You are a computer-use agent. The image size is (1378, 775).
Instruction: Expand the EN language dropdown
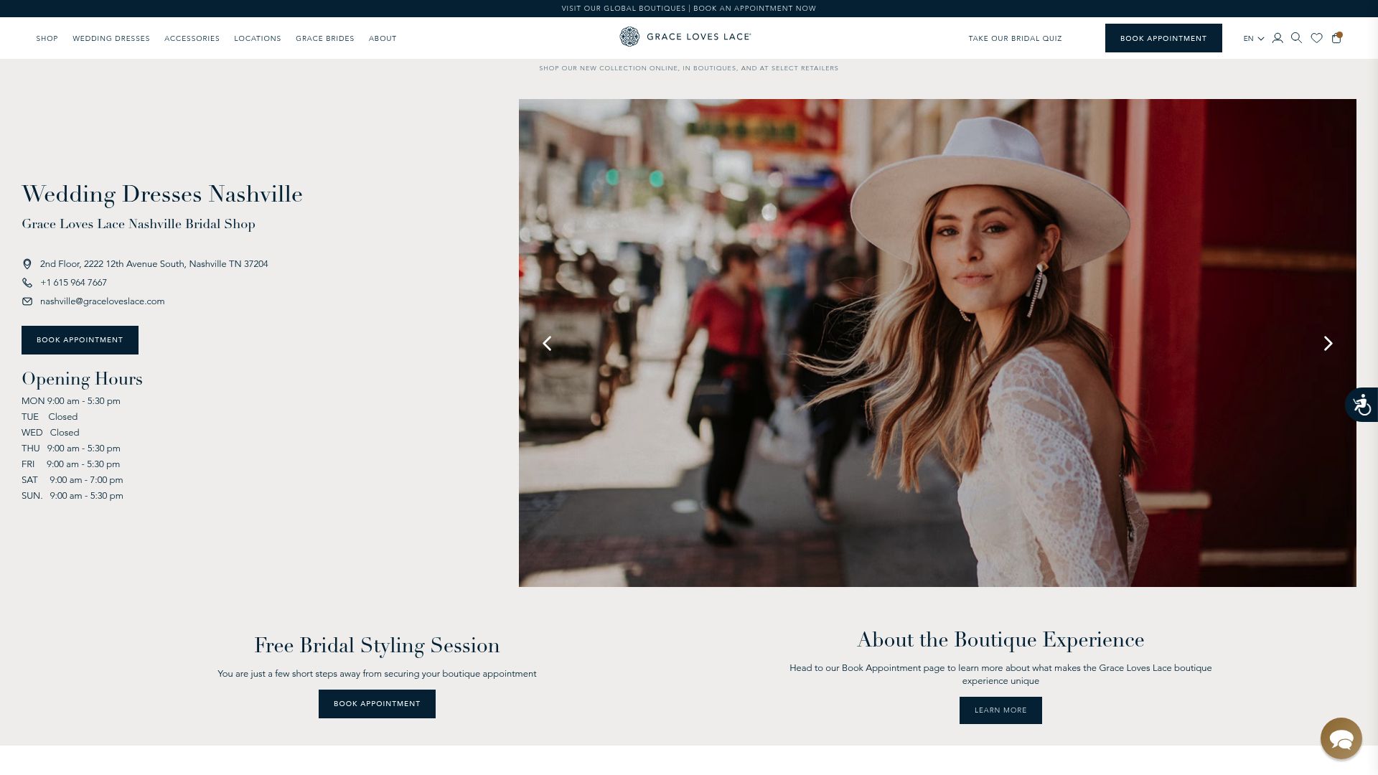pyautogui.click(x=1253, y=39)
